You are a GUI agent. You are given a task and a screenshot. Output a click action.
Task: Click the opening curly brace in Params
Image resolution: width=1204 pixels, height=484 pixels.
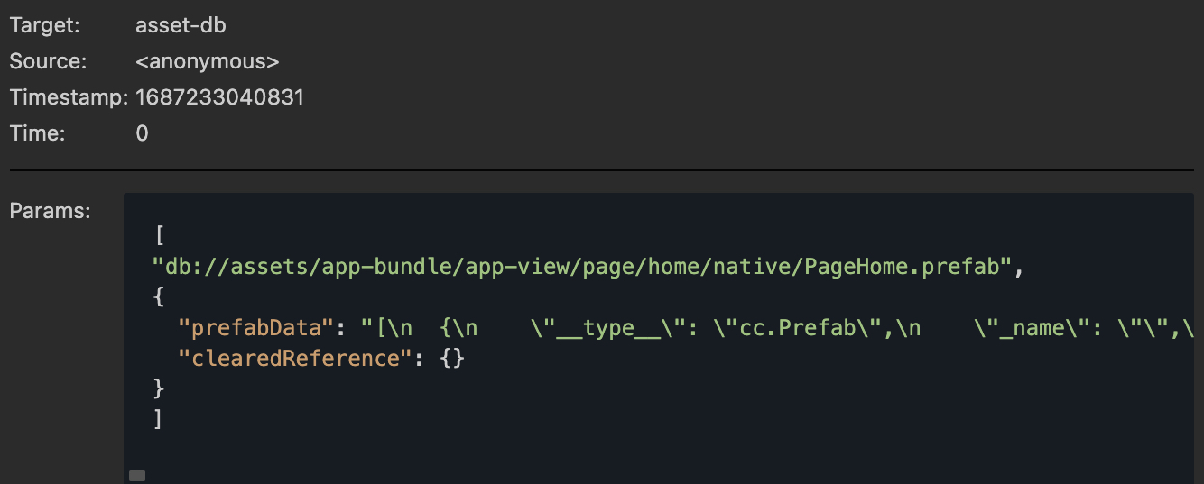point(160,297)
